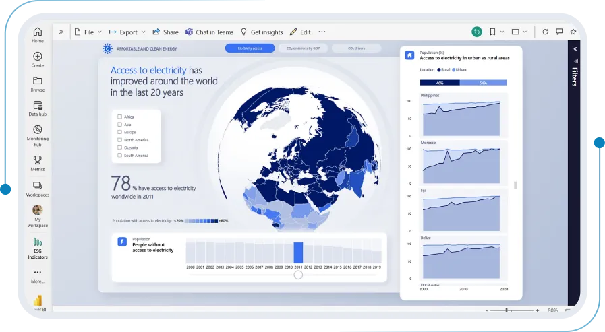Image resolution: width=605 pixels, height=332 pixels.
Task: Click the Urban legend item
Action: click(x=459, y=70)
